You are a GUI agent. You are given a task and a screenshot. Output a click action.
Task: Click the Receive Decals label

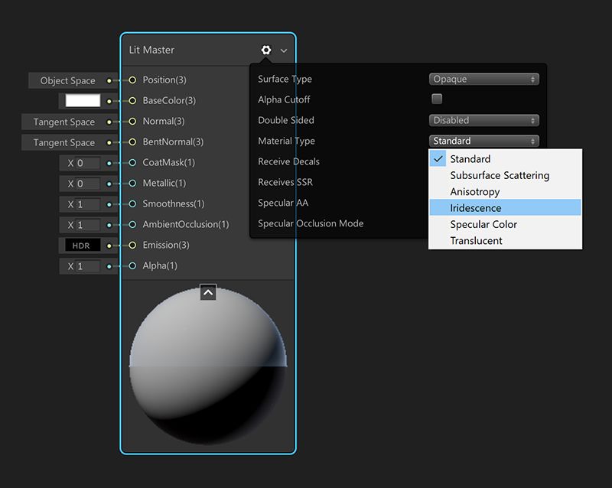pyautogui.click(x=288, y=161)
